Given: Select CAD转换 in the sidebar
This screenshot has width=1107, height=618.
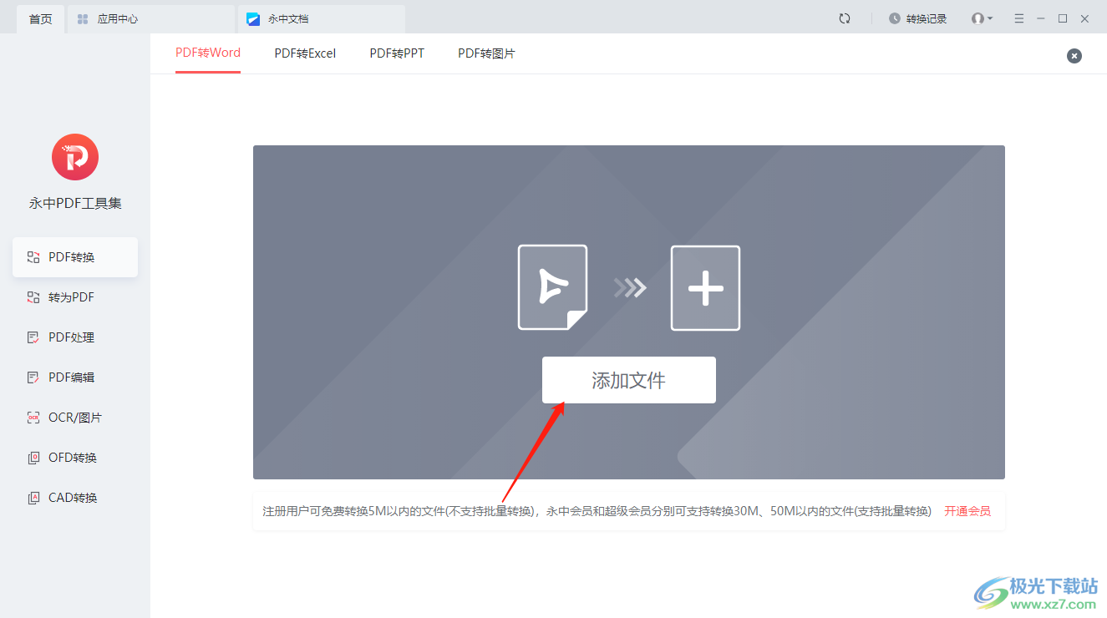Looking at the screenshot, I should tap(75, 498).
